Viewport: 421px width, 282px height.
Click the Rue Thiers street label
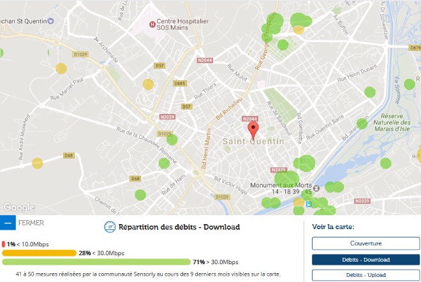205,91
